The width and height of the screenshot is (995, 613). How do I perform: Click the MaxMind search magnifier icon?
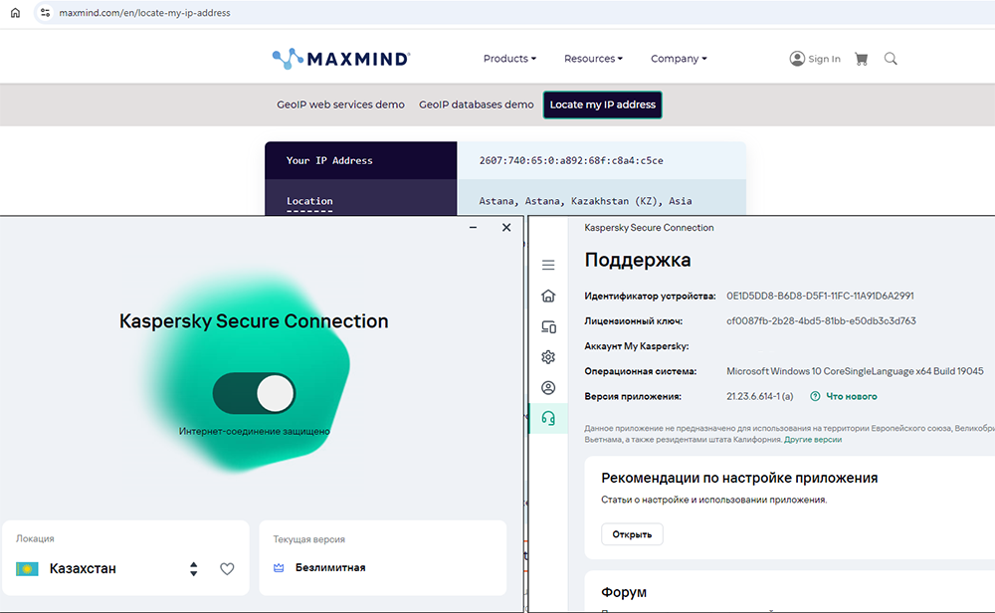(891, 59)
